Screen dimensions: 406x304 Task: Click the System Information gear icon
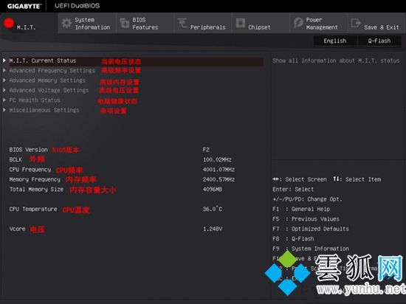66,24
